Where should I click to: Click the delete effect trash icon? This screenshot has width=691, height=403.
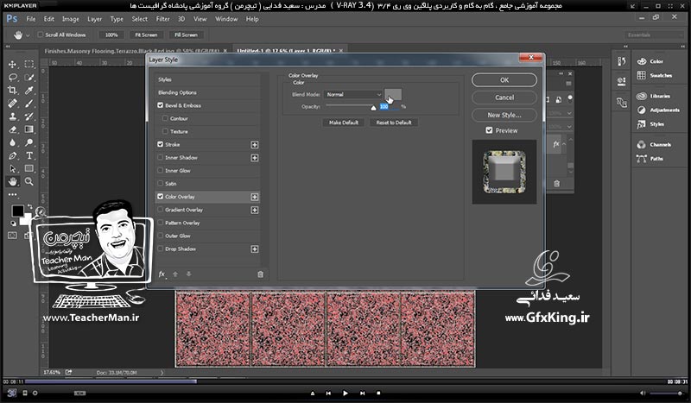(261, 274)
